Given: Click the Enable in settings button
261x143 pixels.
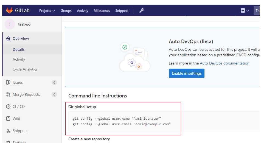Looking at the screenshot, I should coord(187,73).
